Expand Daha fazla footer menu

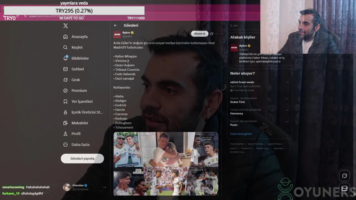(280, 148)
